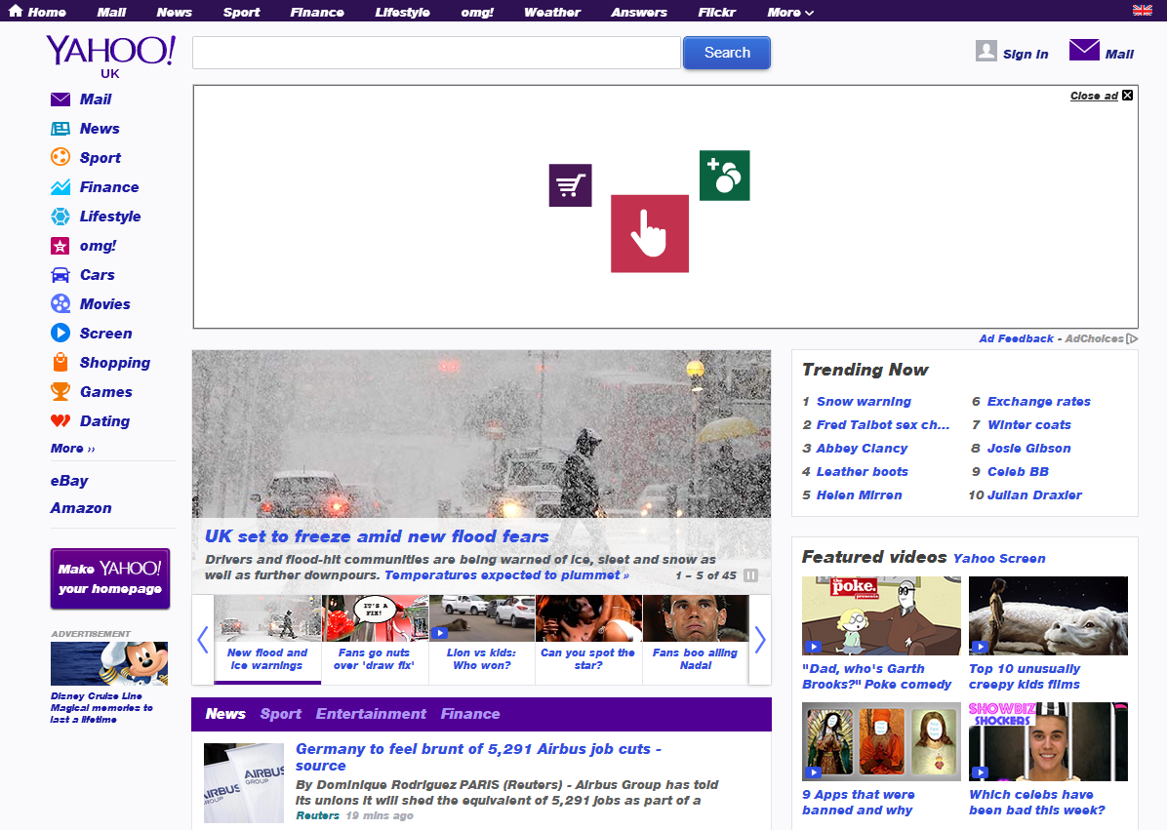Click the Shopping bag icon in sidebar
The width and height of the screenshot is (1167, 830).
tap(60, 362)
